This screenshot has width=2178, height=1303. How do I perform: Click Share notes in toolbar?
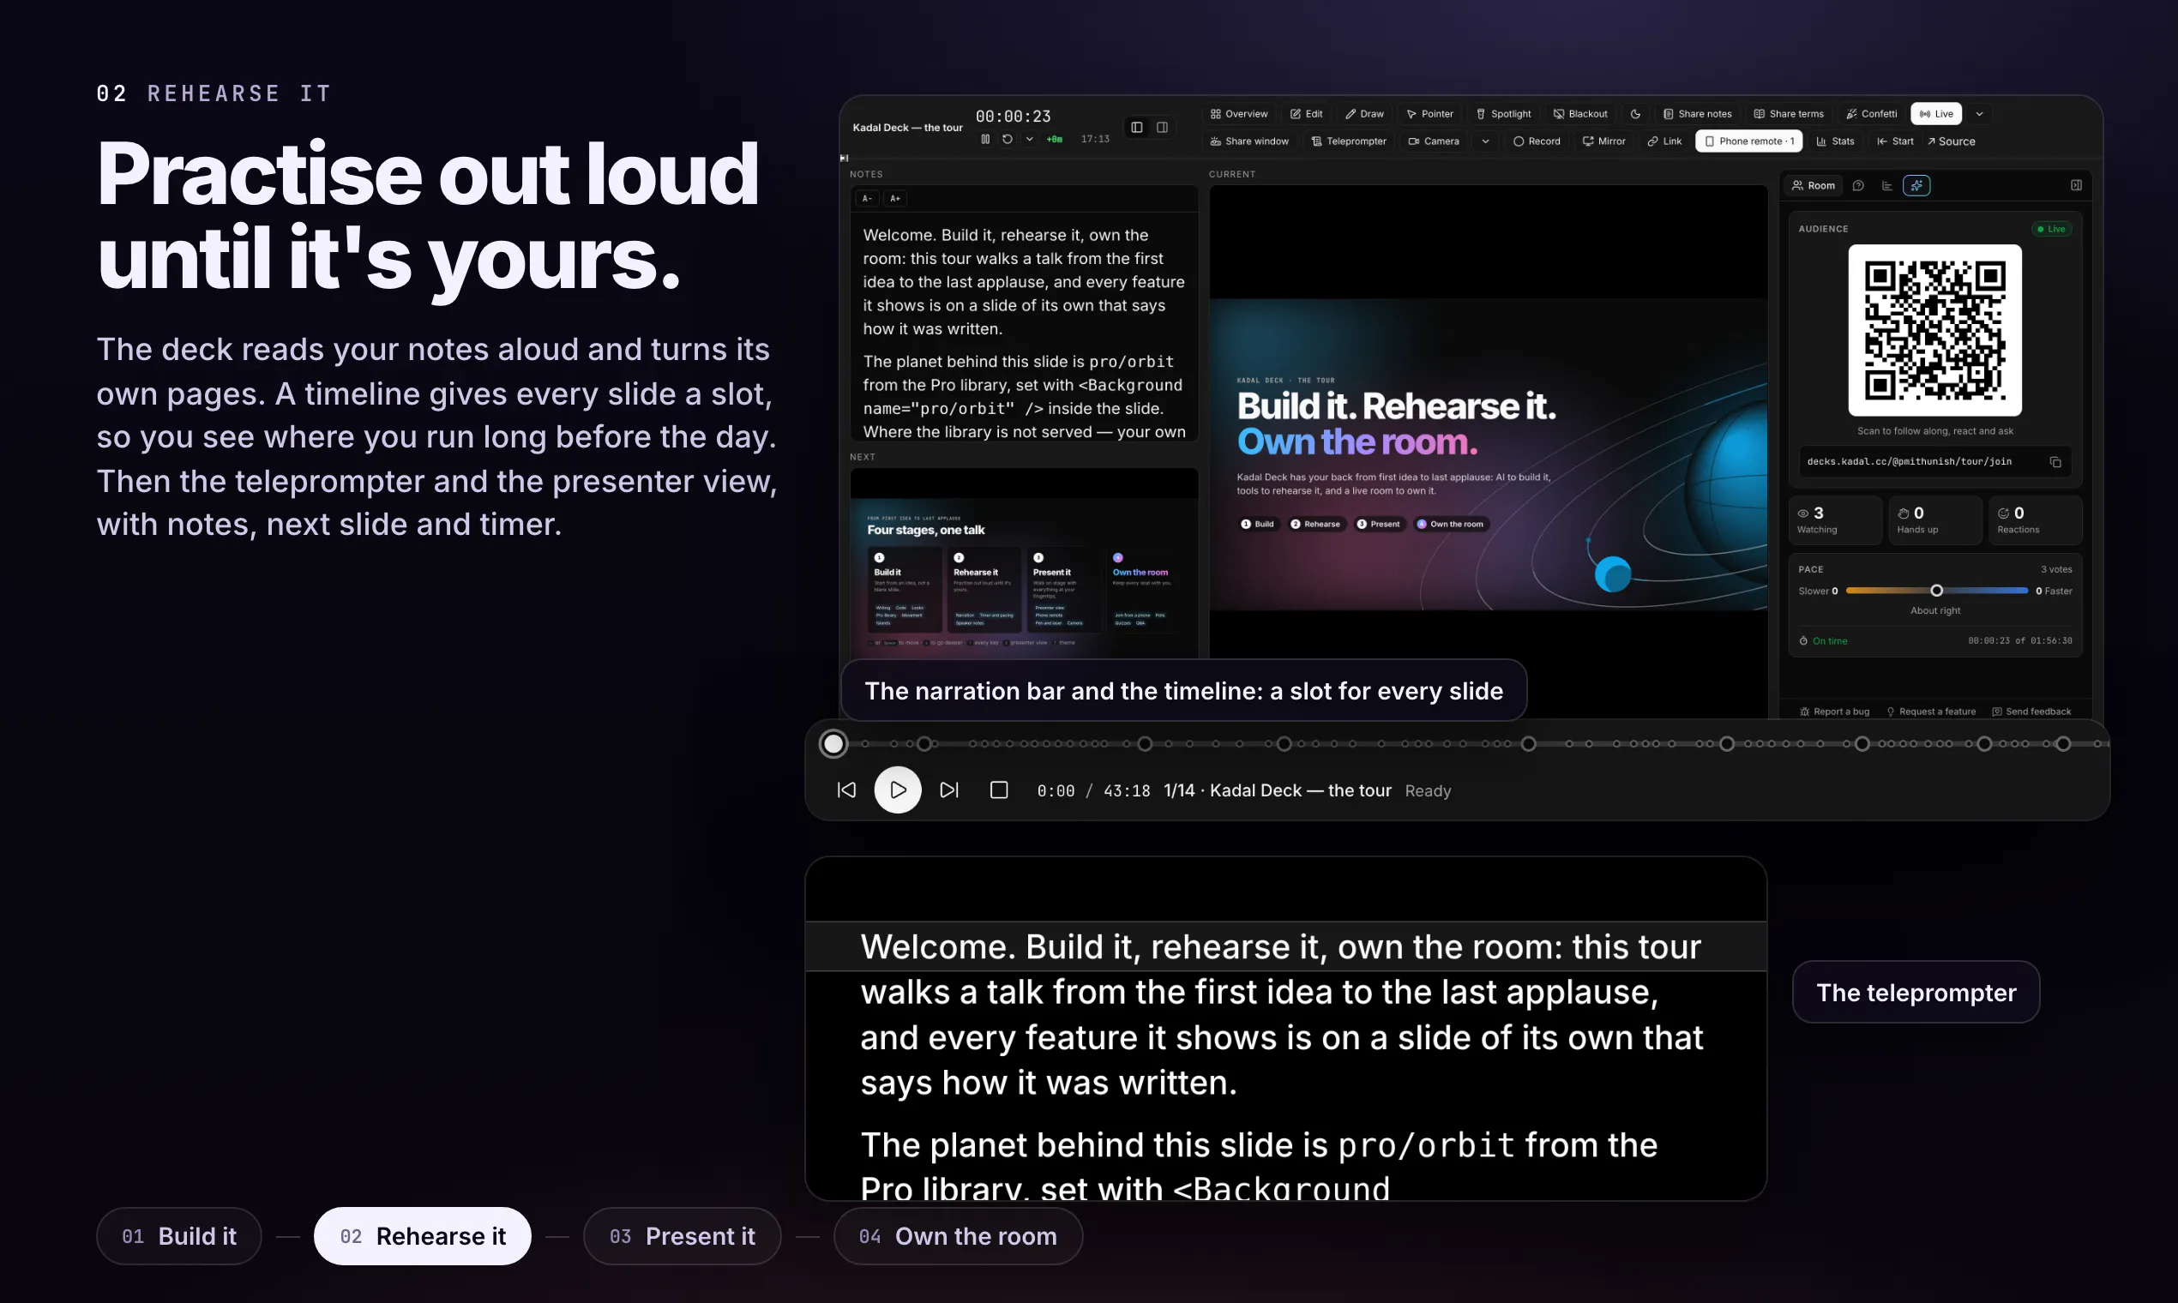(1697, 114)
